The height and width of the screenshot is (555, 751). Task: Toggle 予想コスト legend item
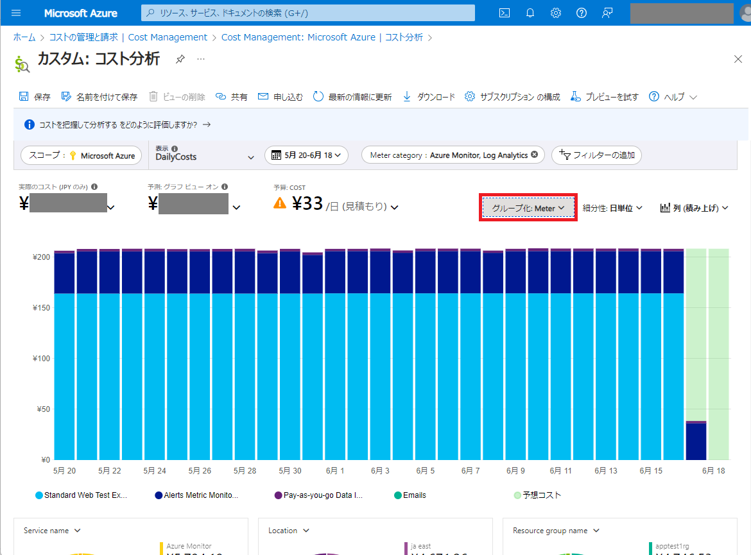tap(537, 495)
